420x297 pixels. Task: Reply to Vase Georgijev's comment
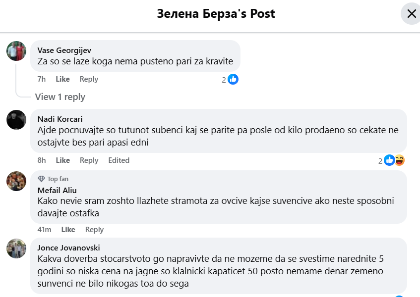point(89,79)
